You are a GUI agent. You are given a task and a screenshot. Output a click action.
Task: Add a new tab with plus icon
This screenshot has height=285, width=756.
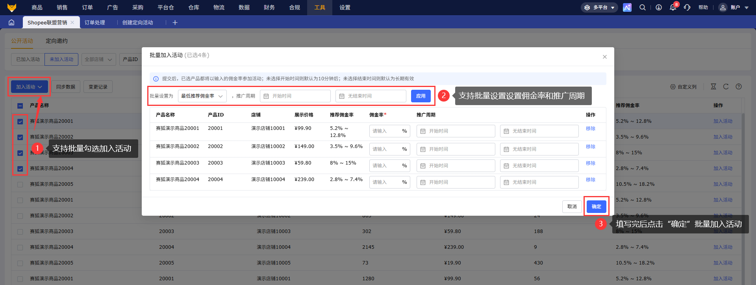175,22
